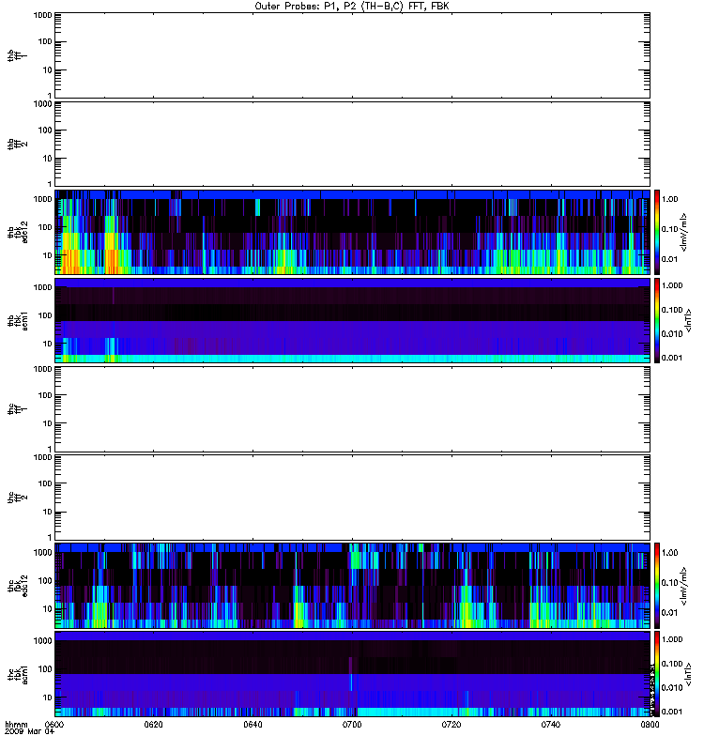
Task: Click the '<|nT|>' unit label of thc scm1 color bar
Action: [688, 674]
